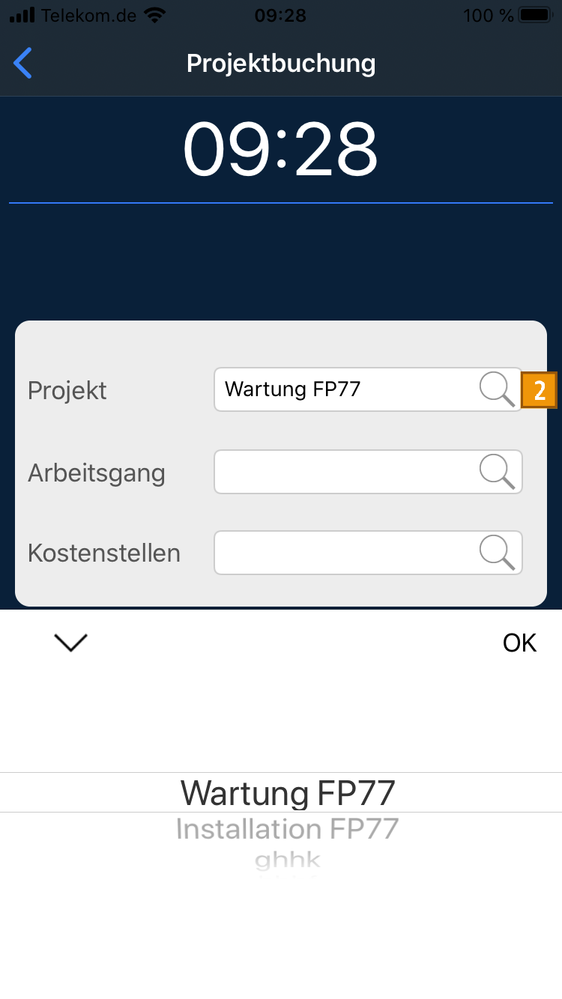Tap the Wi-Fi icon in status bar
The width and height of the screenshot is (562, 999).
(155, 15)
